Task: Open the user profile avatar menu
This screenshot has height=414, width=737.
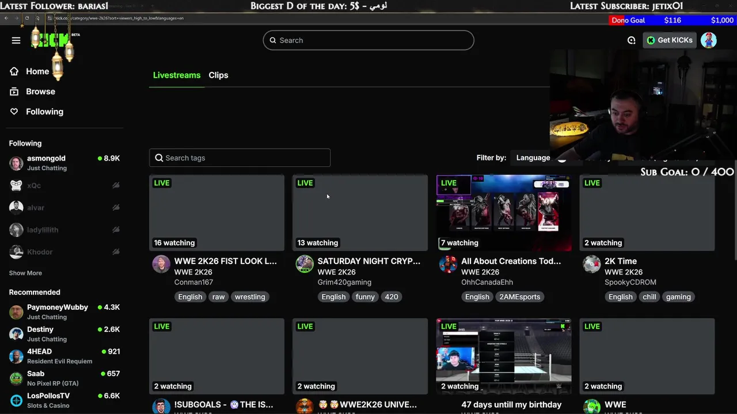Action: 709,40
